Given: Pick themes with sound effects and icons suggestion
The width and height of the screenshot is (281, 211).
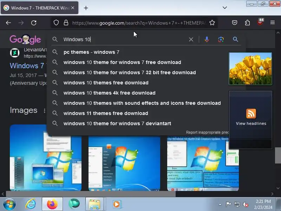Looking at the screenshot, I should pyautogui.click(x=142, y=103).
